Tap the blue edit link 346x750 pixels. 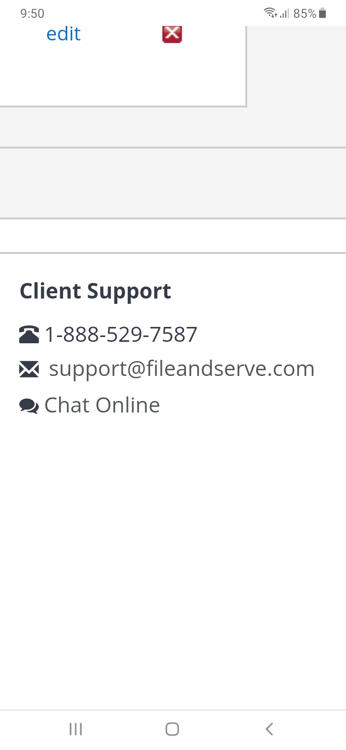tap(63, 34)
